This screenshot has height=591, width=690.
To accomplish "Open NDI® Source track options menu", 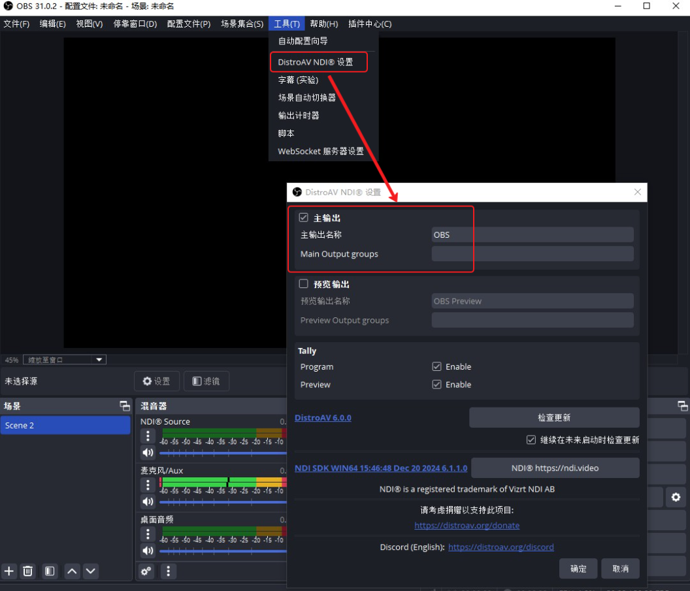I will point(148,436).
